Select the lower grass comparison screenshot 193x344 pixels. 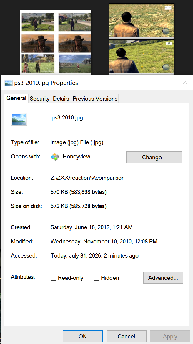pos(142,57)
